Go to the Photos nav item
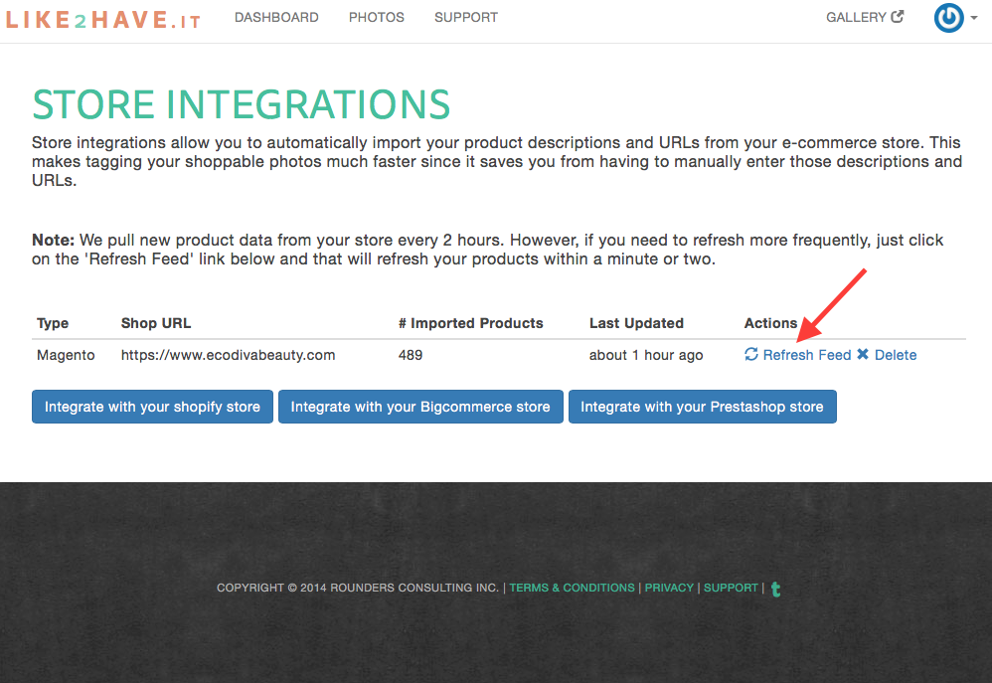Screen dimensions: 992x683 377,17
